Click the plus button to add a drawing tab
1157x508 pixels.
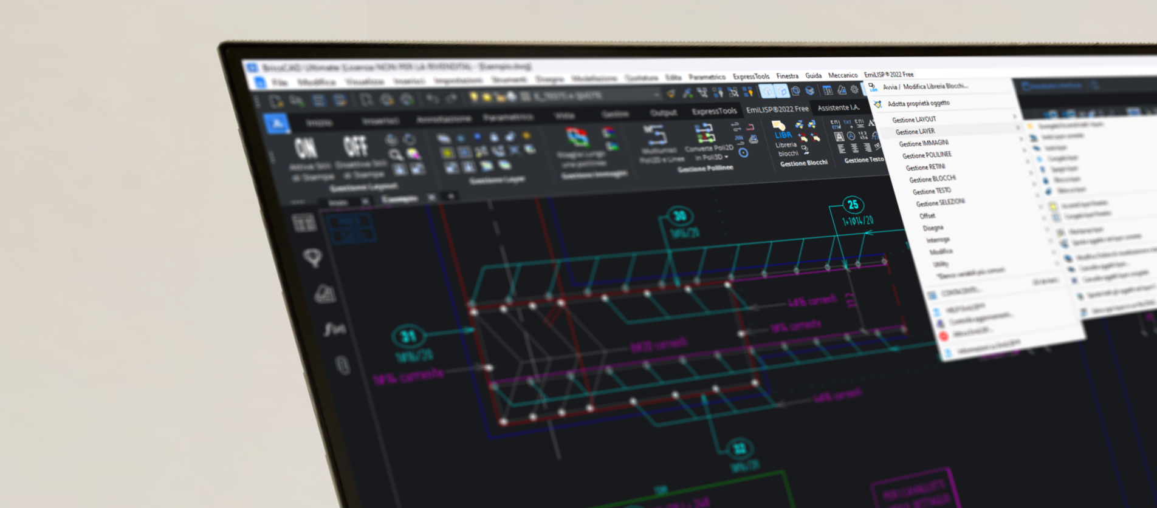pyautogui.click(x=451, y=196)
